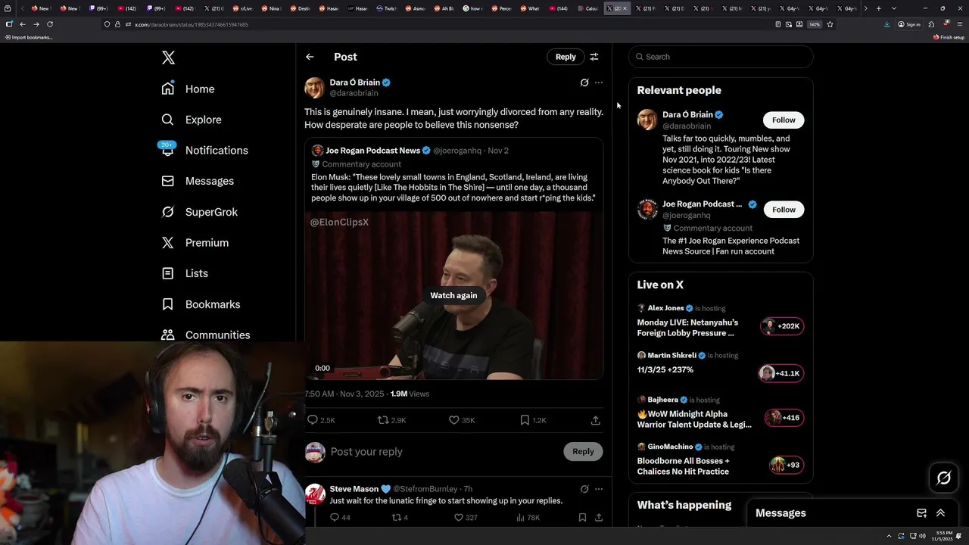Click the volume icon in system tray
The height and width of the screenshot is (545, 969).
point(922,537)
